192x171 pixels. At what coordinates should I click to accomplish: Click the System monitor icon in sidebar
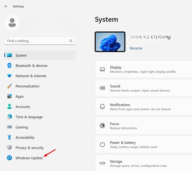pyautogui.click(x=9, y=55)
